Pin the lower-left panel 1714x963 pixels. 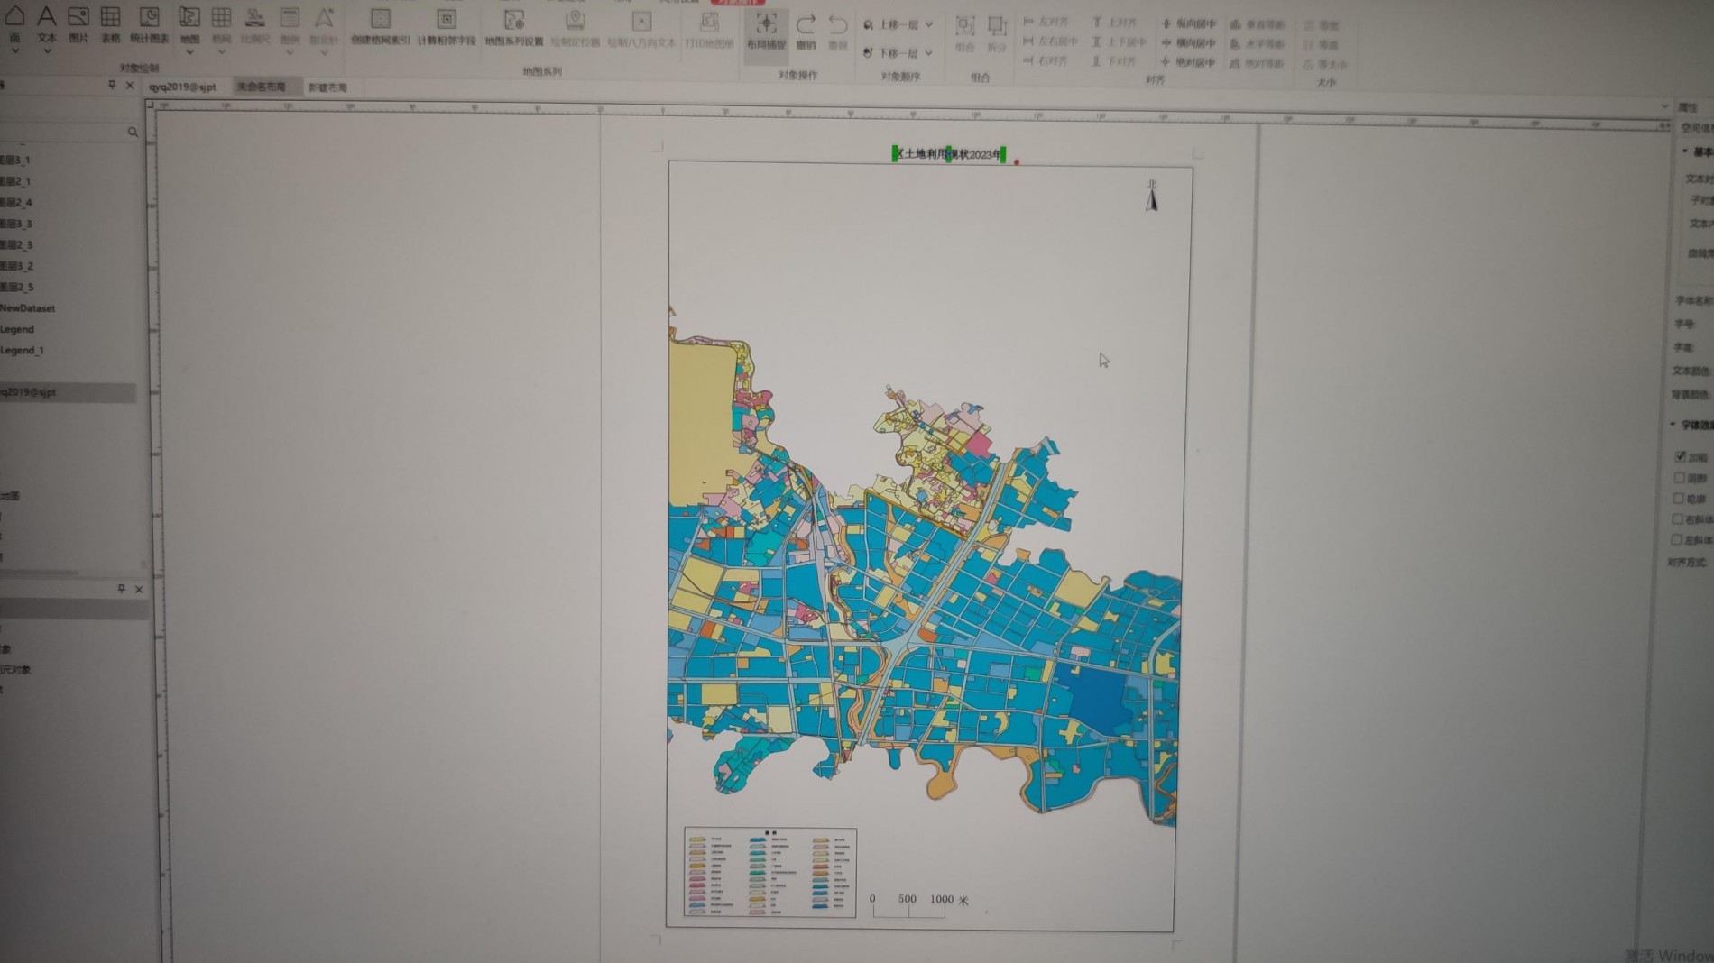[x=121, y=589]
